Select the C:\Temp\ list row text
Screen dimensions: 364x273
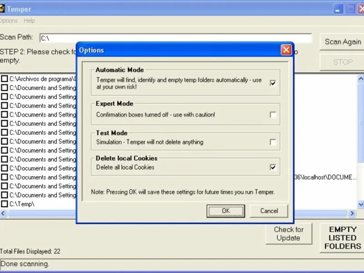(22, 204)
